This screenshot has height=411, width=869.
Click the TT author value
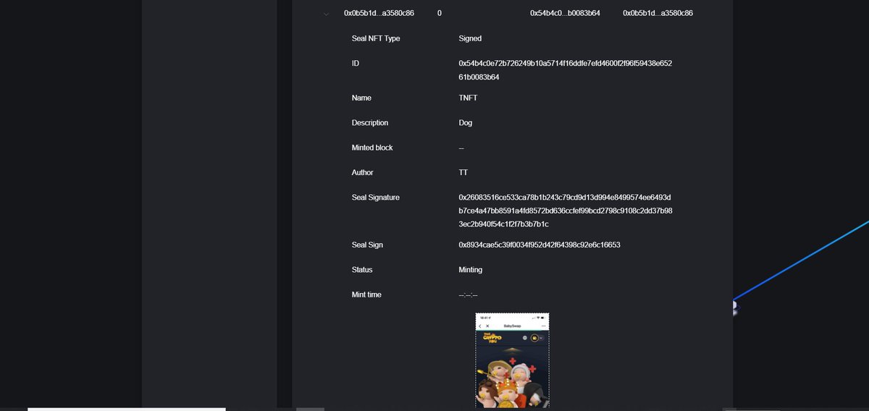coord(463,173)
